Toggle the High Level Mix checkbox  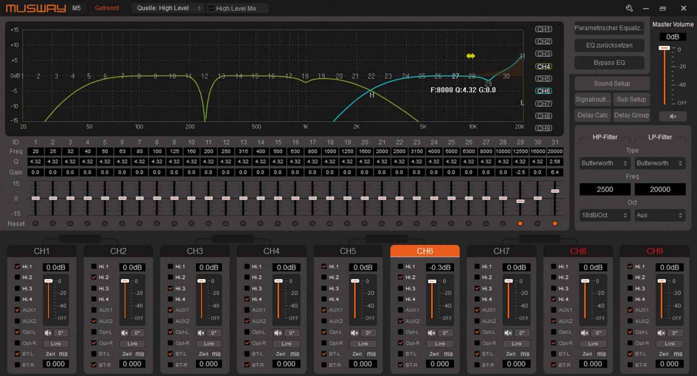(x=211, y=8)
